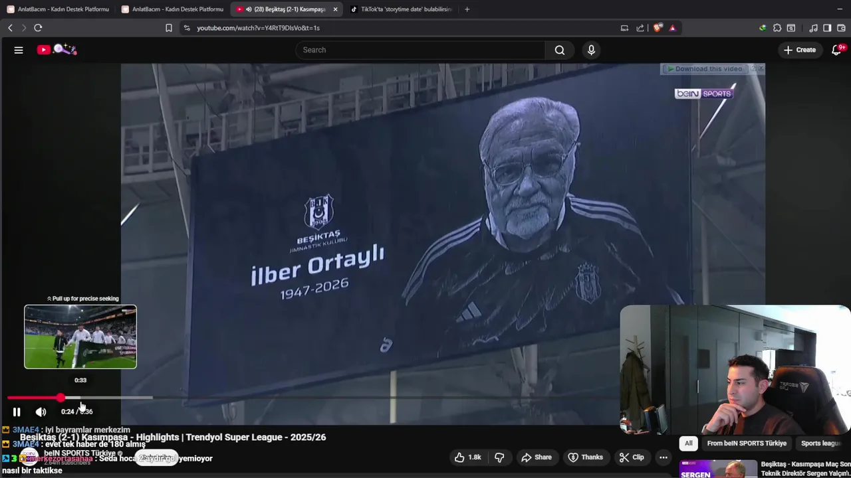Click the suggested SERGEN video thumbnail
The height and width of the screenshot is (478, 851).
(x=718, y=469)
